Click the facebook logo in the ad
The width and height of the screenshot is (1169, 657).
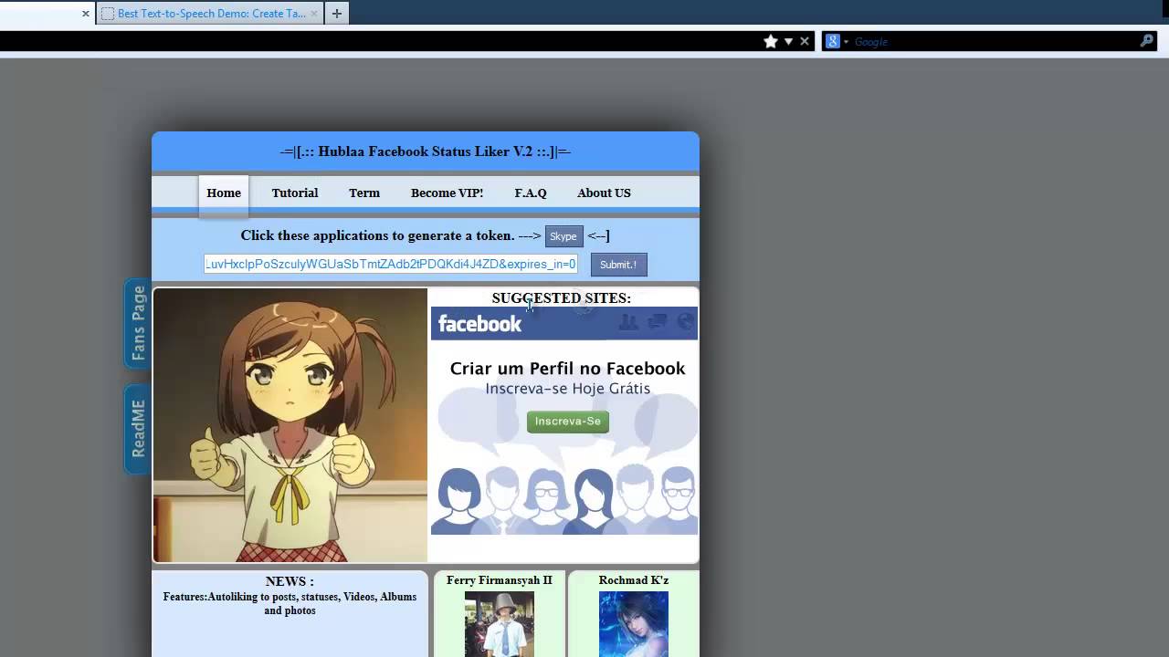(x=479, y=324)
